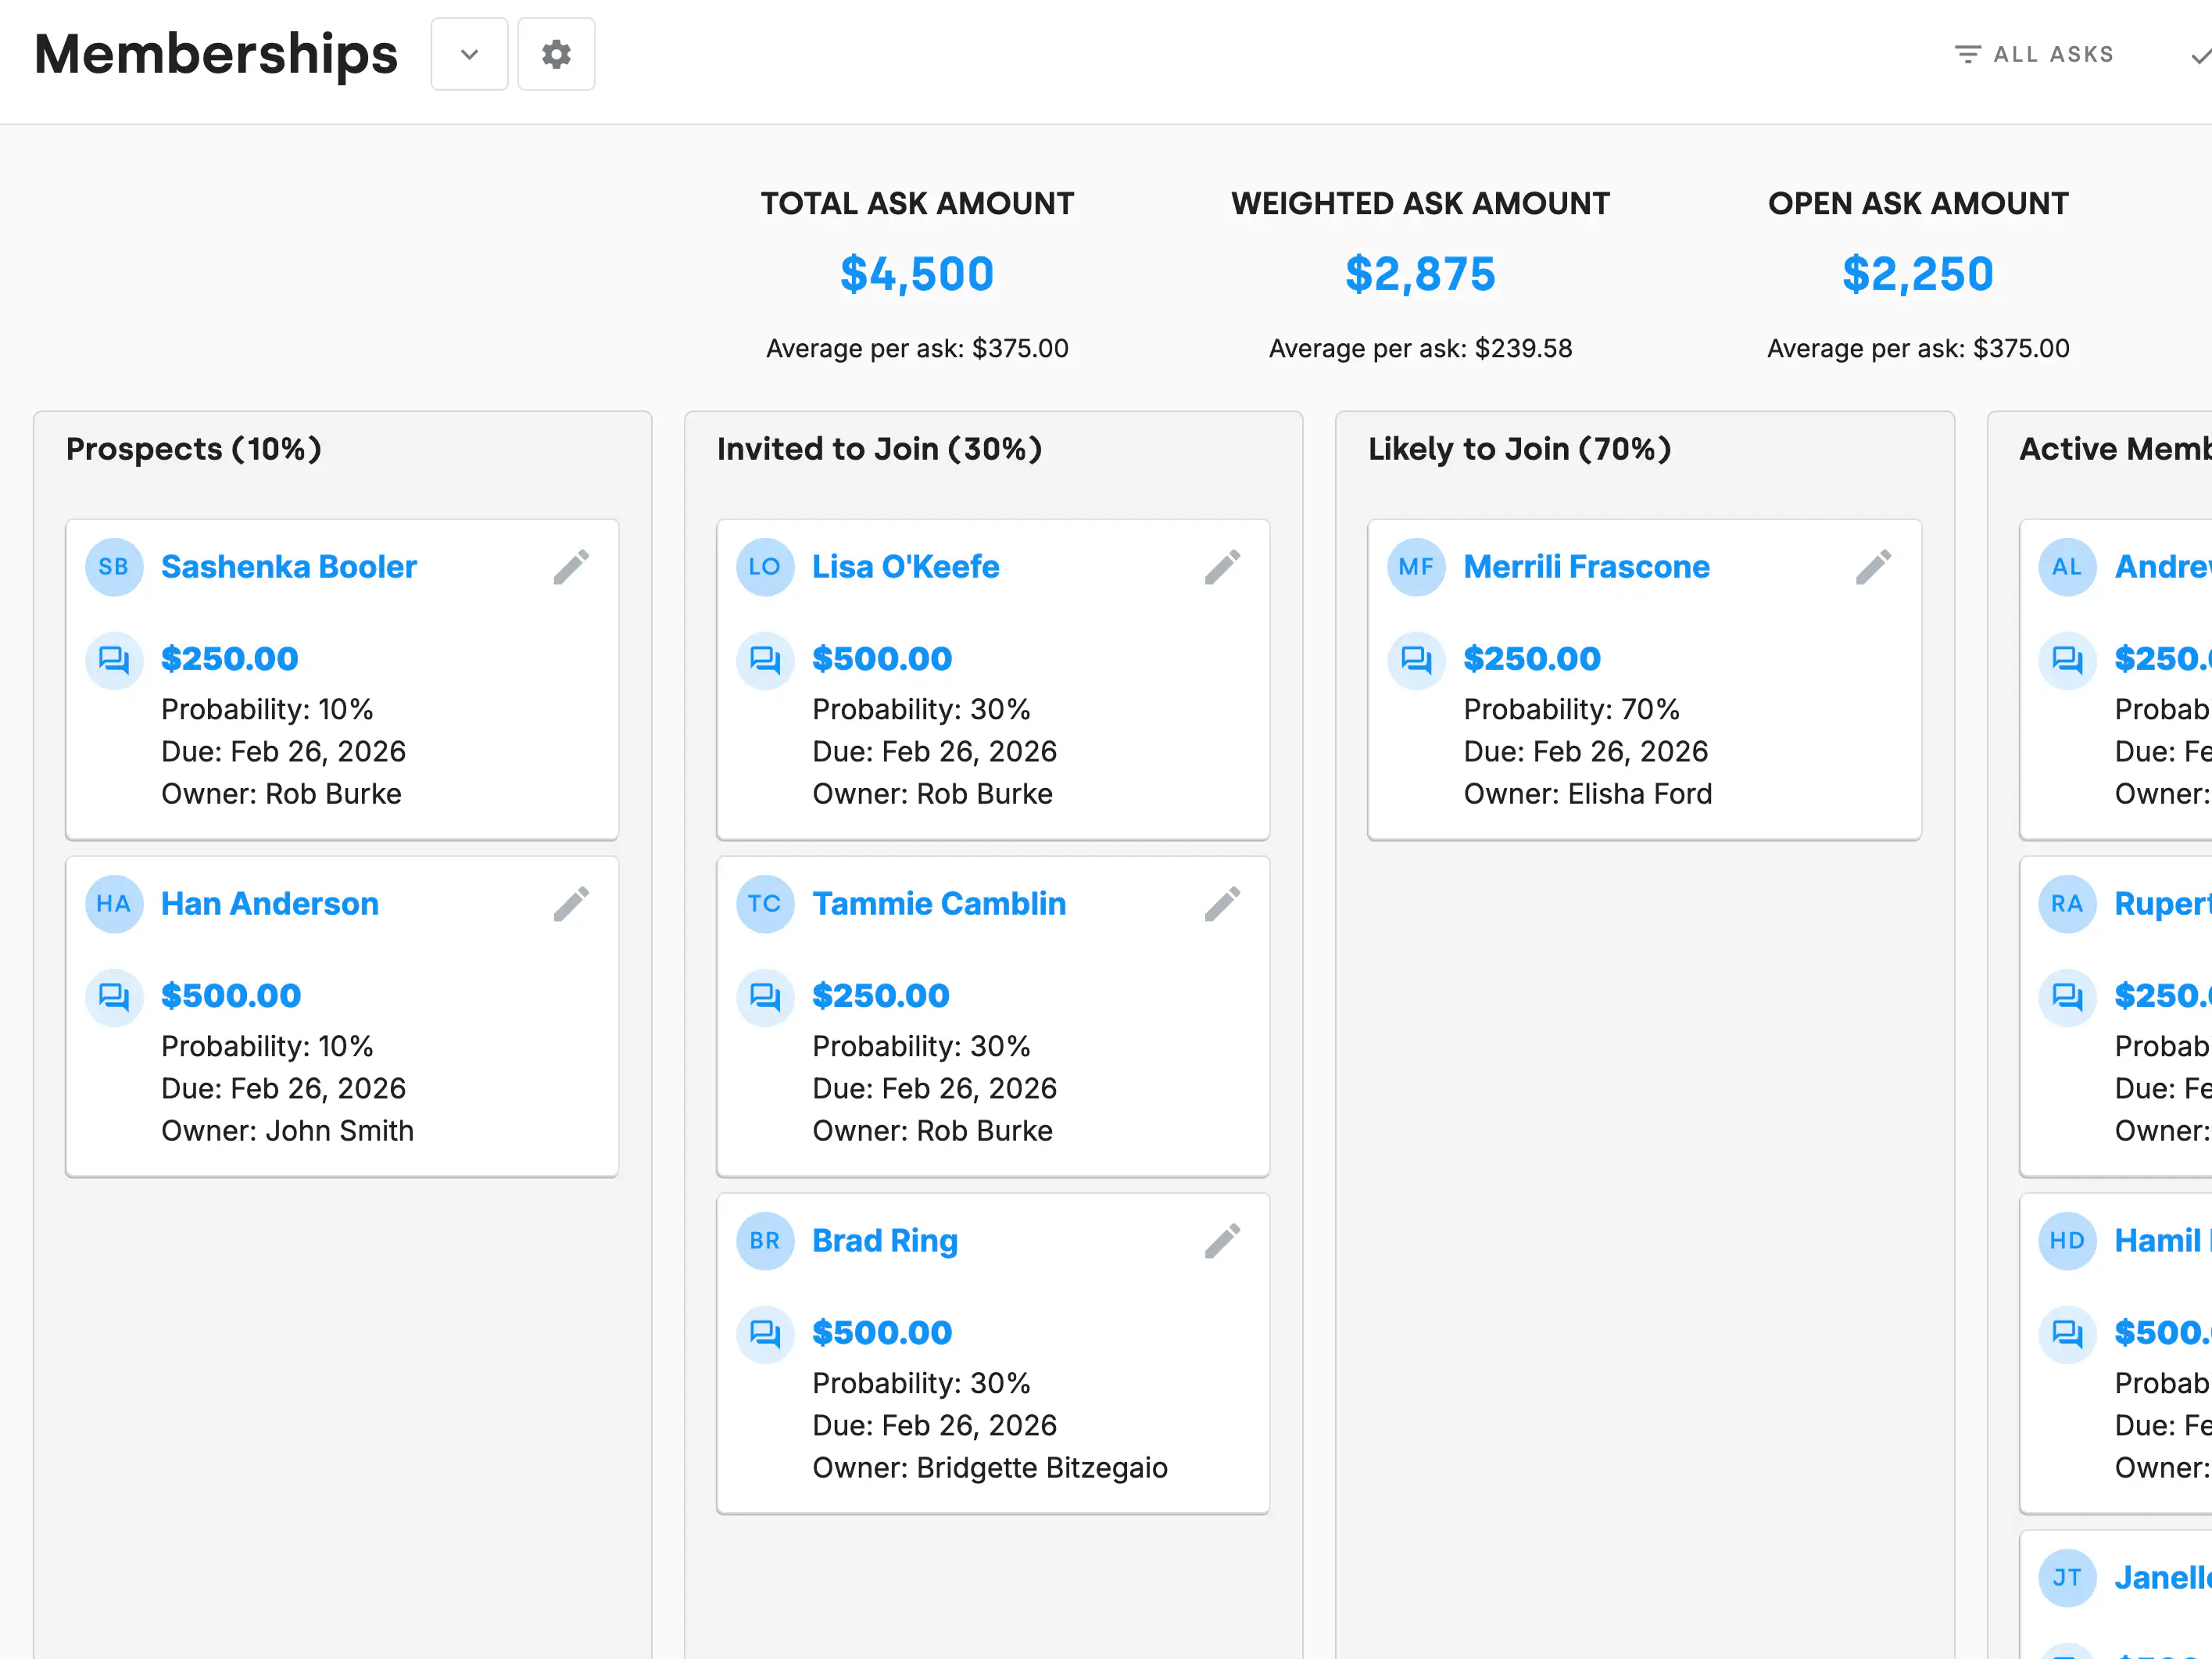Click Brad Ring's $500.00 ask amount

coord(881,1333)
